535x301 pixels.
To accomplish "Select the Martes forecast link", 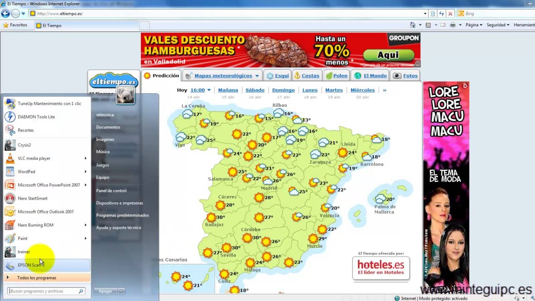I will pyautogui.click(x=334, y=90).
